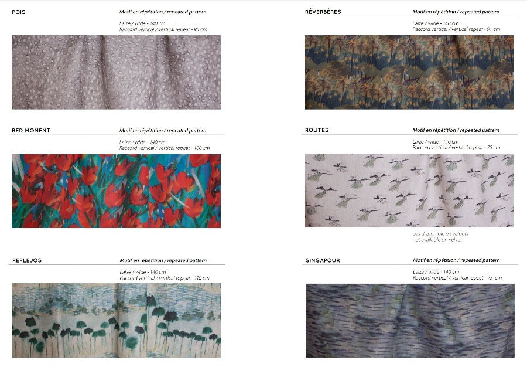Click the 91 cm vertical repeat text
The width and height of the screenshot is (527, 367).
coord(456,29)
